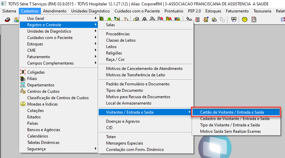Click the padlock toolbar icon
The image size is (285, 158).
pyautogui.click(x=144, y=19)
